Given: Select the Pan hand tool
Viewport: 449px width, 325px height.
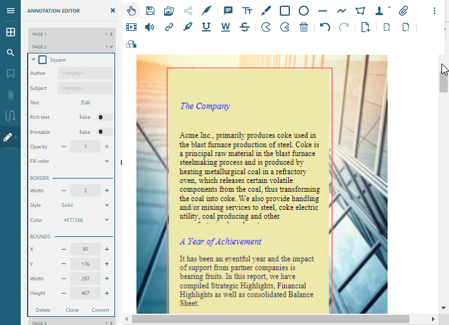Looking at the screenshot, I should (131, 11).
